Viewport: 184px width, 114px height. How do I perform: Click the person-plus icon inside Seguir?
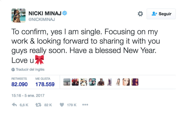tap(154, 14)
